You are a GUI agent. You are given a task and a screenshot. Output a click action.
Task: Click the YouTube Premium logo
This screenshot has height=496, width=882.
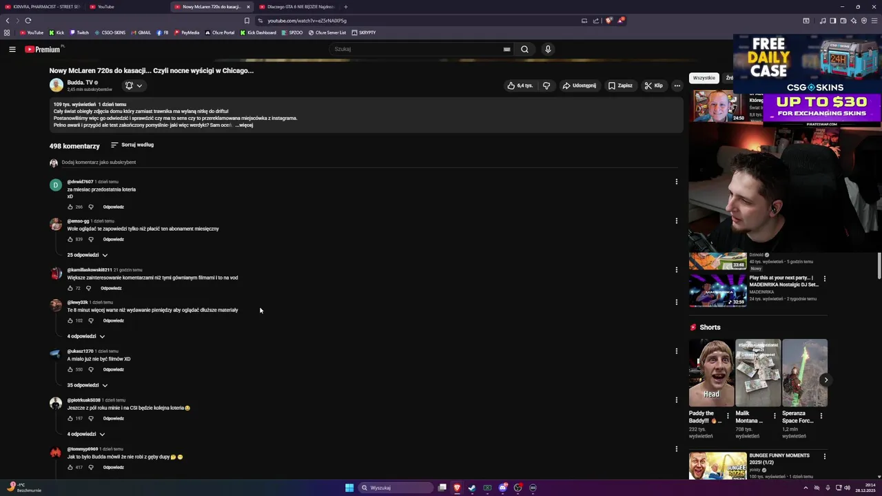click(x=43, y=49)
